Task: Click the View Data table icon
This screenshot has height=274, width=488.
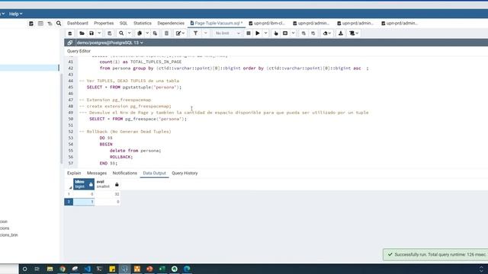Action: pyautogui.click(x=40, y=24)
